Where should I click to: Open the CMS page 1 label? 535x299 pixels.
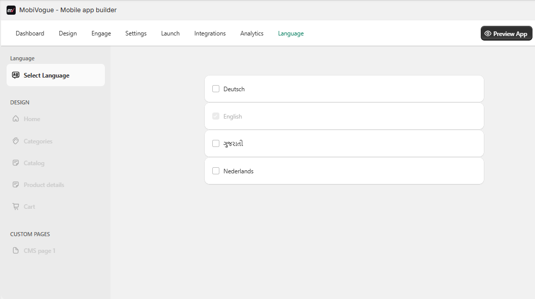(x=40, y=251)
